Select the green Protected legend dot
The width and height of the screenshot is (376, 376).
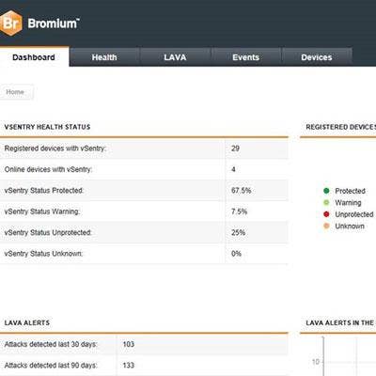(x=326, y=191)
